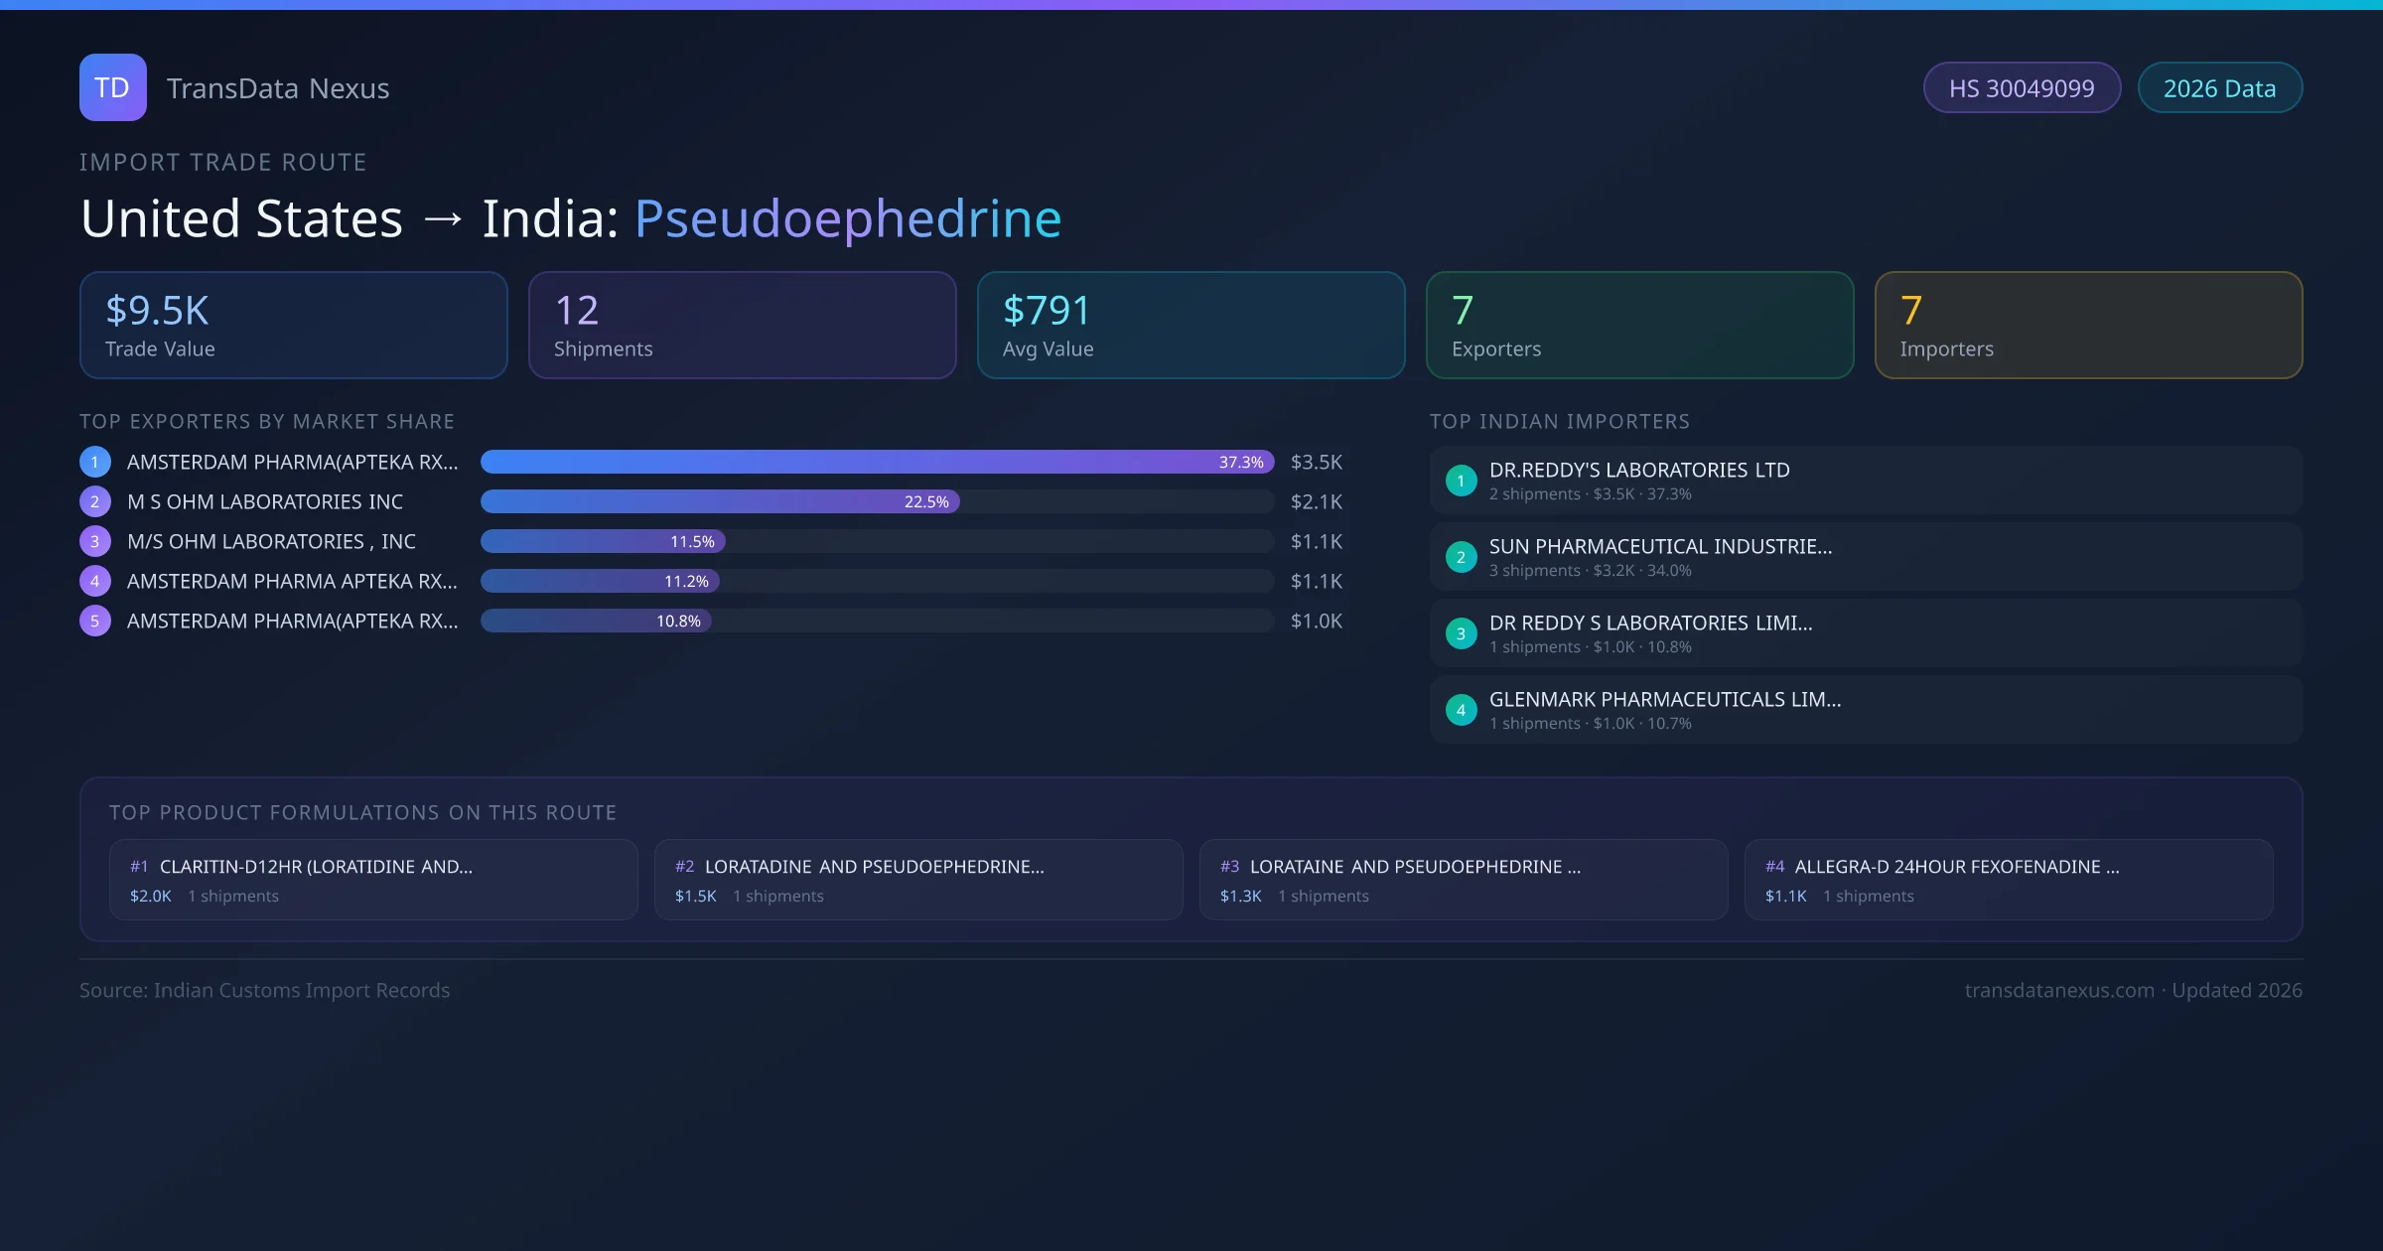Click the 2026 Data badge
This screenshot has width=2383, height=1251.
click(2218, 88)
